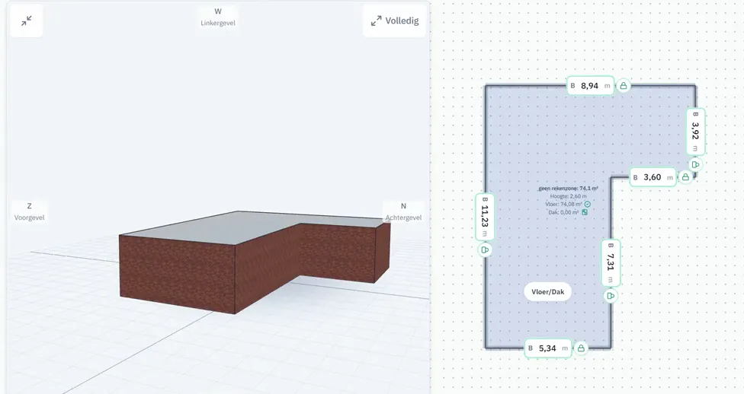Lock the 3,92 m wall length
Screen dimensions: 744x394
click(696, 165)
